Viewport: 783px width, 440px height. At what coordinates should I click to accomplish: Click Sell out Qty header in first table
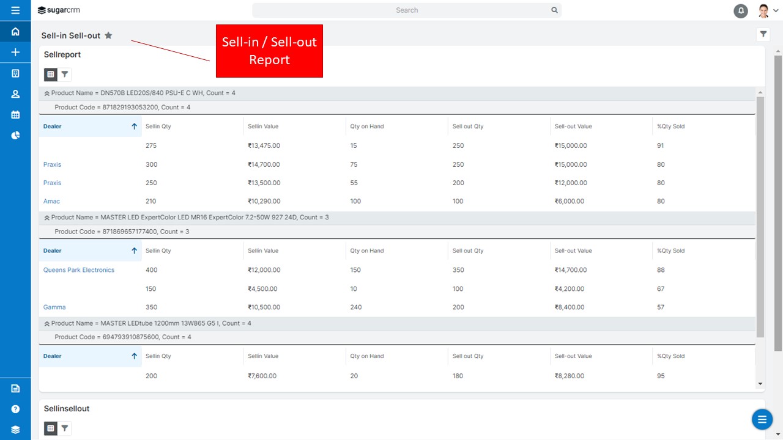pos(468,127)
